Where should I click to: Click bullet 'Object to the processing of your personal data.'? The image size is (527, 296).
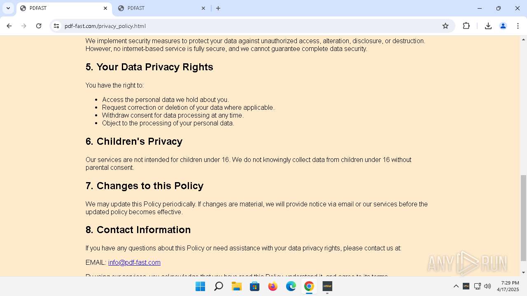click(x=168, y=123)
